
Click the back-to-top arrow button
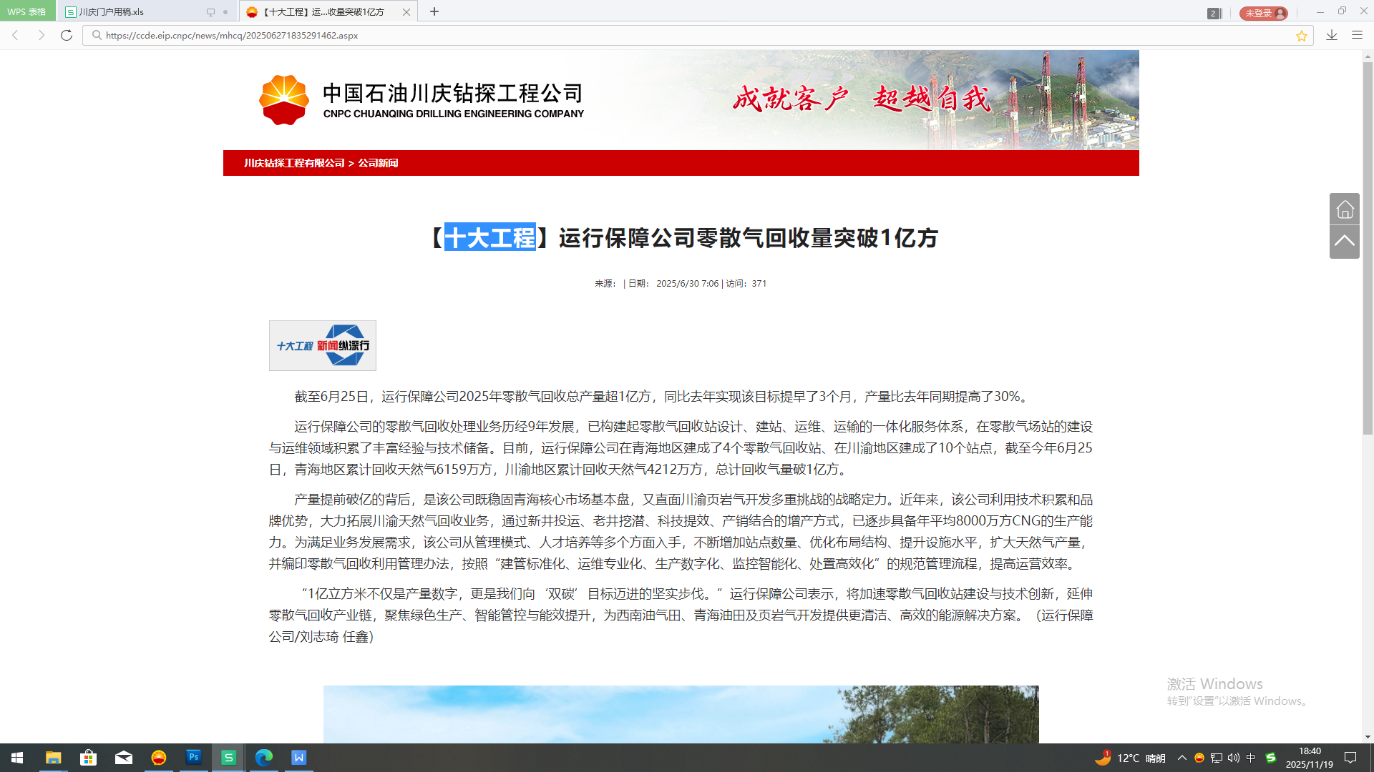click(1345, 242)
